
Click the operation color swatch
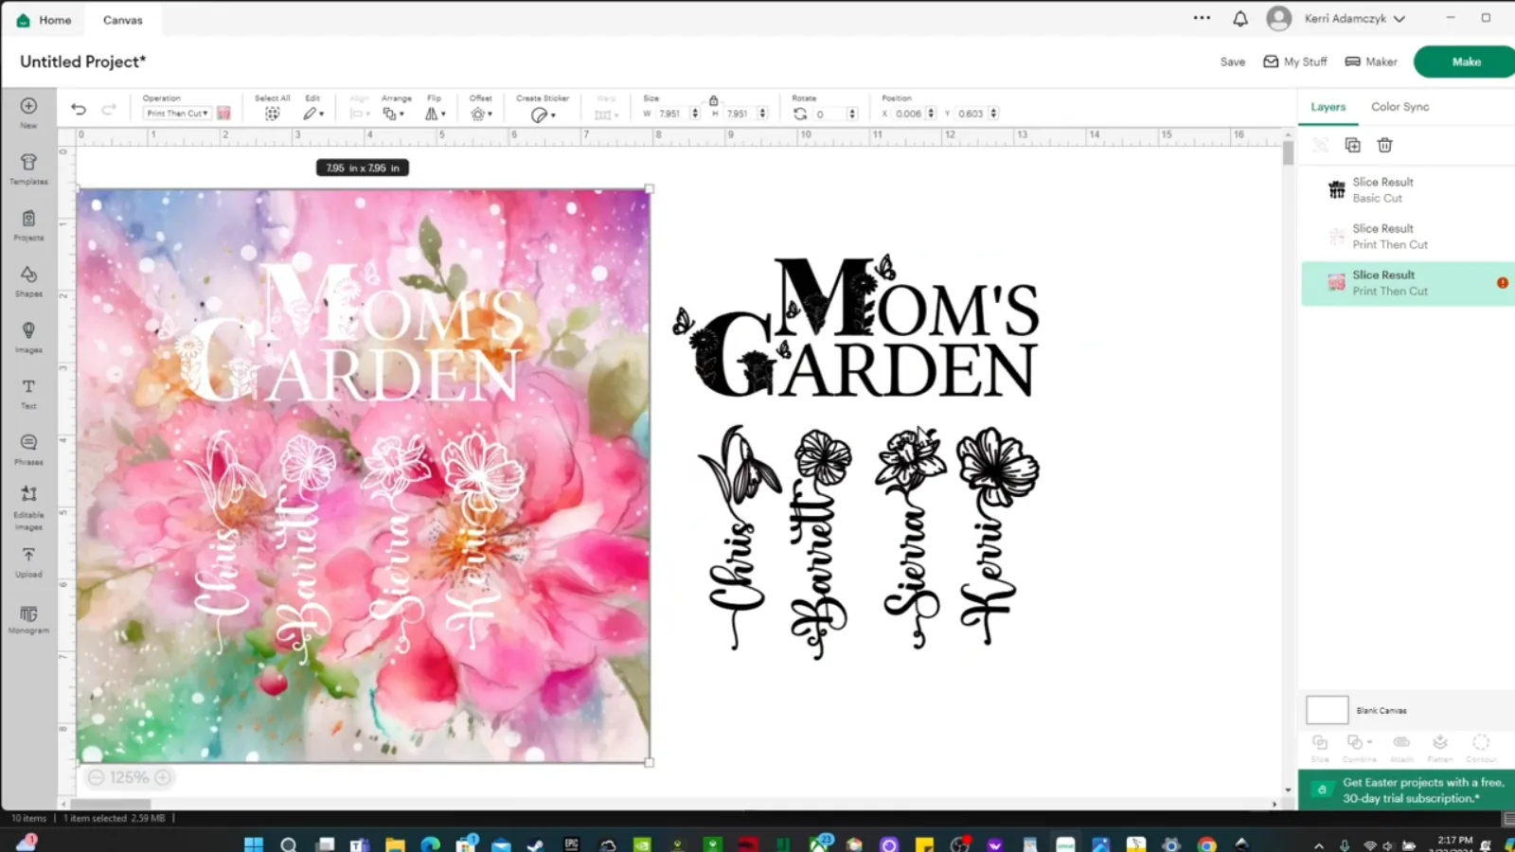(224, 114)
